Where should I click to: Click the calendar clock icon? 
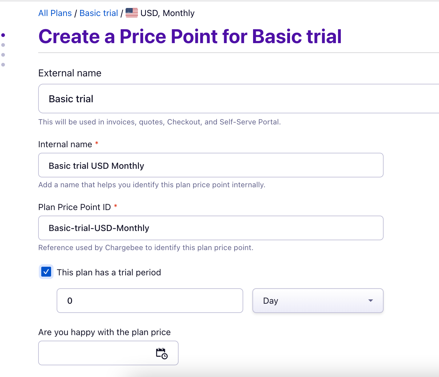tap(162, 353)
